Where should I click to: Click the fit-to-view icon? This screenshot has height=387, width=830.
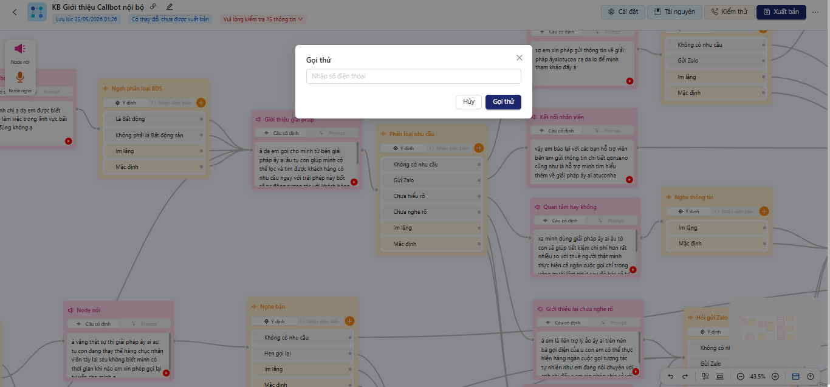720,377
